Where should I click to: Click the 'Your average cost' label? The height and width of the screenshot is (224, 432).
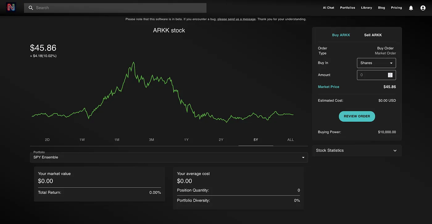pyautogui.click(x=193, y=174)
